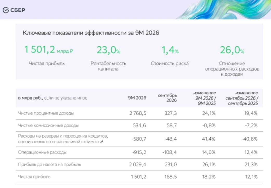
Task: Click the Чистые комиссионные доходы row label
Action: click(x=48, y=125)
